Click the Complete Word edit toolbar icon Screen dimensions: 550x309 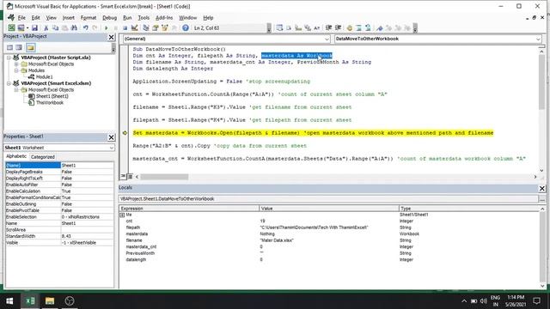coord(317,27)
